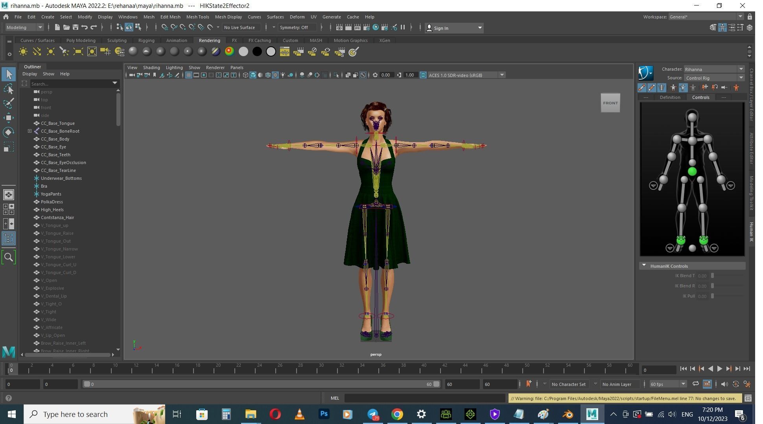Click the ramp shader sphere icon
Screen dimensions: 763x424
(x=229, y=52)
